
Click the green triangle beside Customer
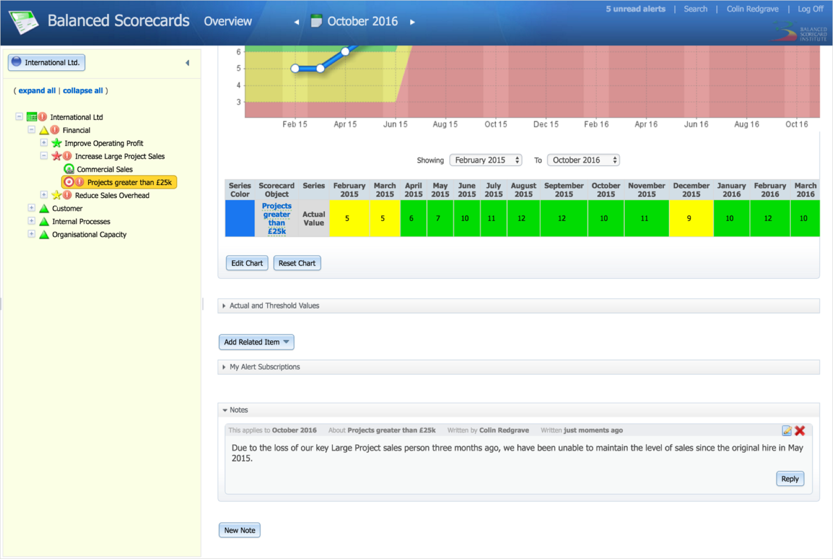coord(44,208)
